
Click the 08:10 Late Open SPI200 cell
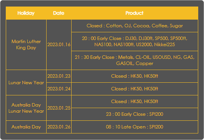click(135, 127)
